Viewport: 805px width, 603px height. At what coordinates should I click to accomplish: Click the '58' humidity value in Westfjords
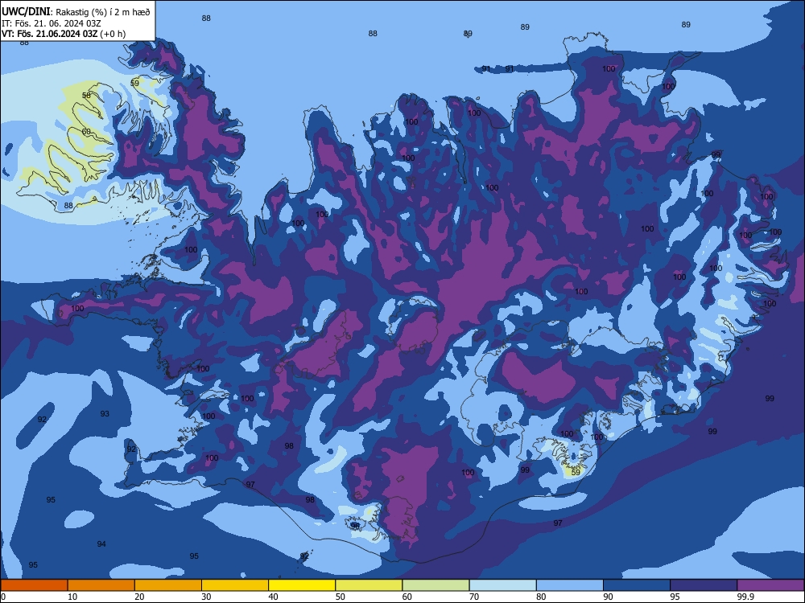86,96
